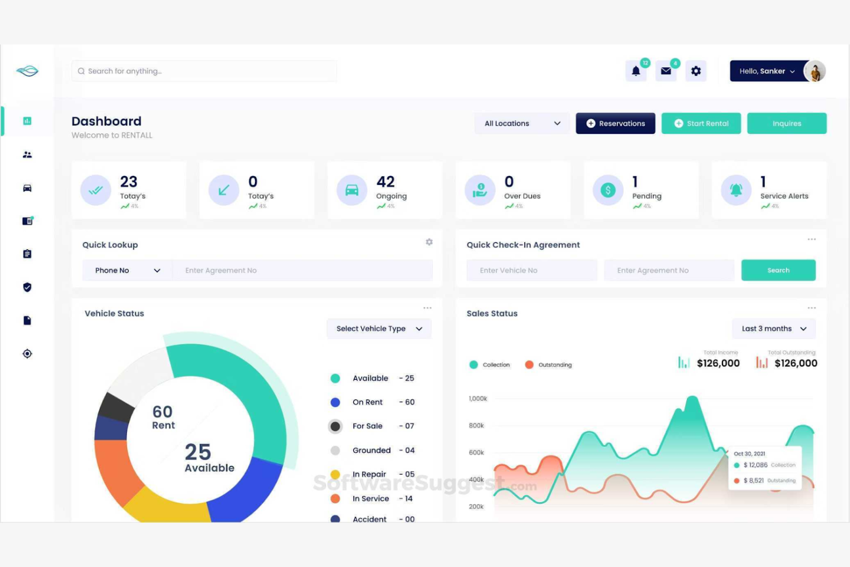Open the Customers icon in the sidebar

click(27, 154)
